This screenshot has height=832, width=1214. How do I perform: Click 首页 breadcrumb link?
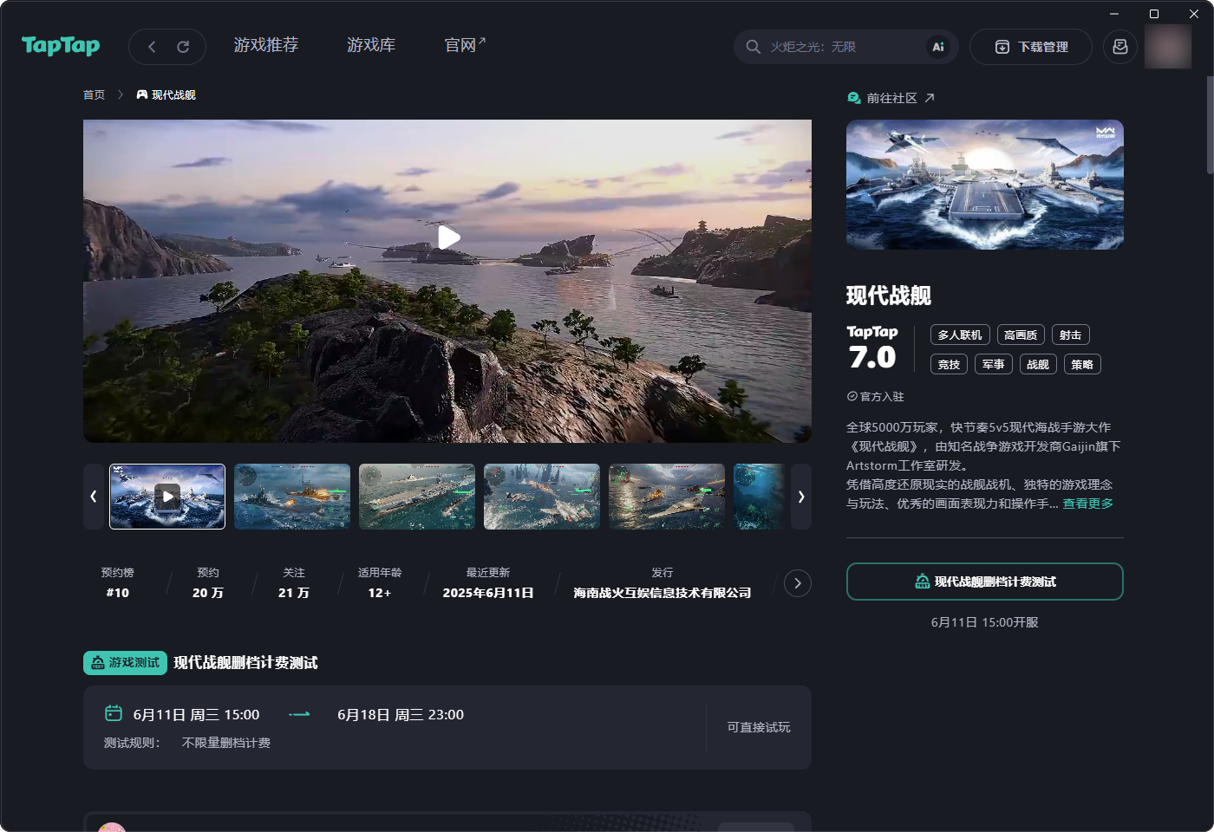point(94,95)
